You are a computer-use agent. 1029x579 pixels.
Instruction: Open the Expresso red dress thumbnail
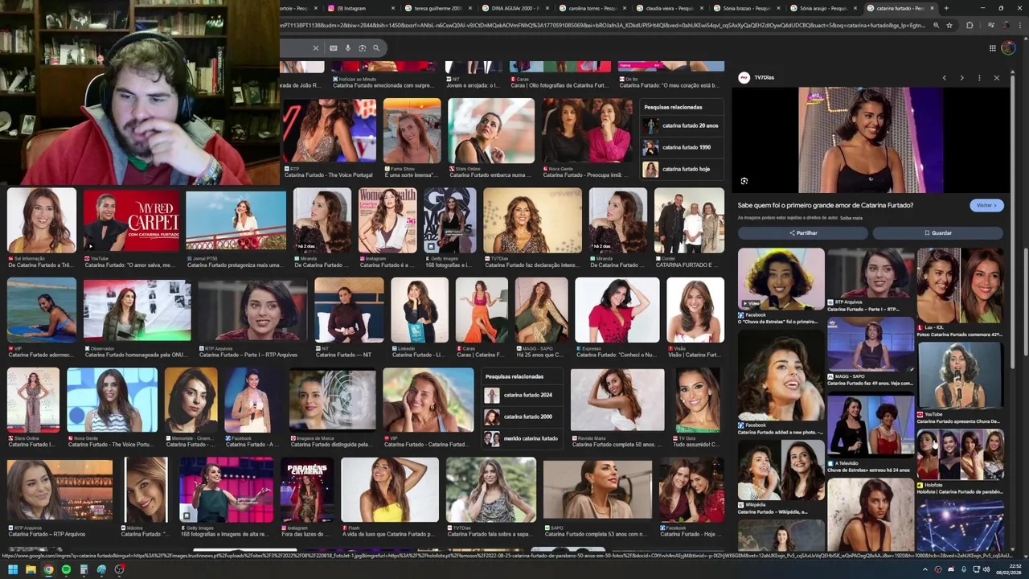pos(617,310)
